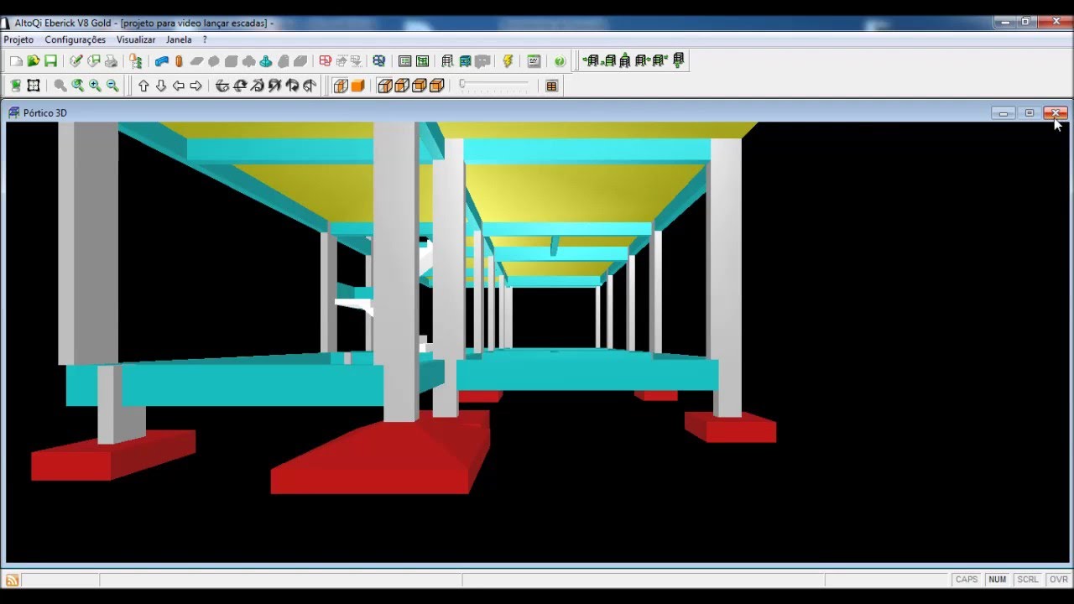Select the blue beam tool
This screenshot has width=1074, height=604.
[162, 61]
